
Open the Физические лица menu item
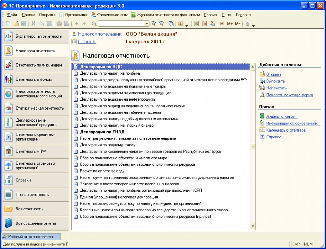[x=110, y=15]
